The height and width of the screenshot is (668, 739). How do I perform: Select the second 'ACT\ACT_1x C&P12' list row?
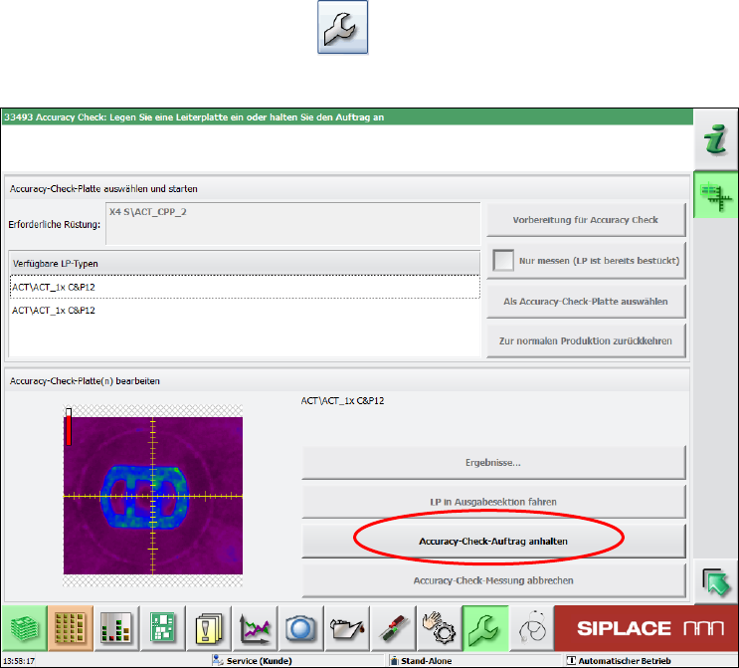pyautogui.click(x=245, y=310)
